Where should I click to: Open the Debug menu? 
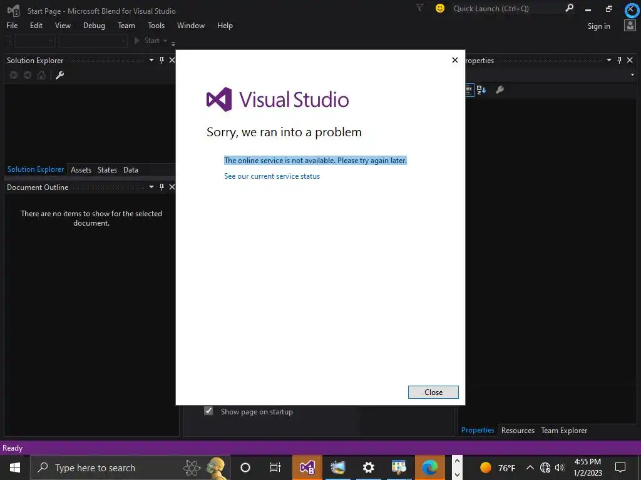coord(94,25)
